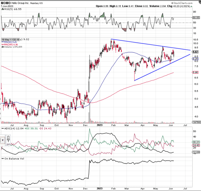Viewport: 201px width, 191px height.
Task: Click the 6.96 MA(200) axis marker
Action: (195, 73)
